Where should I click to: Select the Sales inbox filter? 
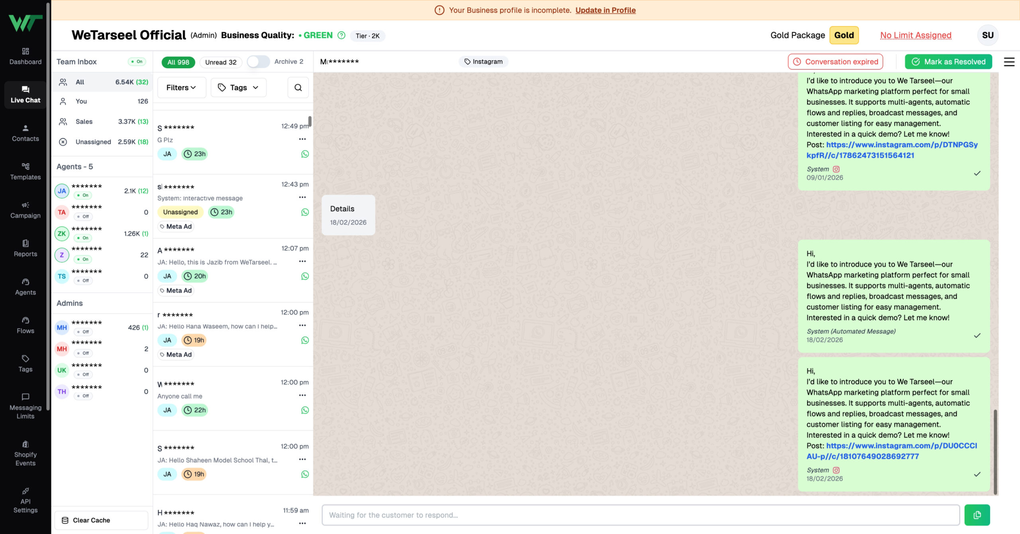[x=102, y=122]
